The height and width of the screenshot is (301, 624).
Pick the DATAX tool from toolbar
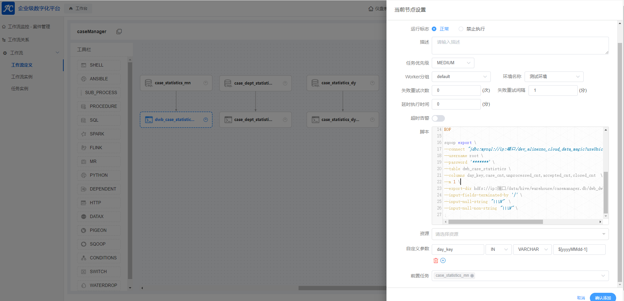[x=96, y=216]
